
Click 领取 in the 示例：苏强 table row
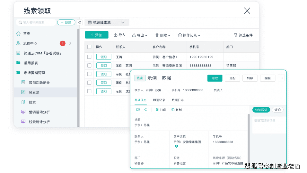(104, 66)
